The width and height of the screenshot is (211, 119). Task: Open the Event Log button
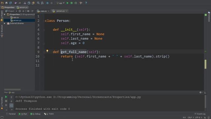pyautogui.click(x=200, y=114)
